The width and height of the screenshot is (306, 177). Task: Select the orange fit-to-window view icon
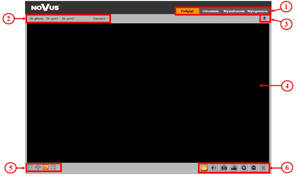tap(46, 167)
